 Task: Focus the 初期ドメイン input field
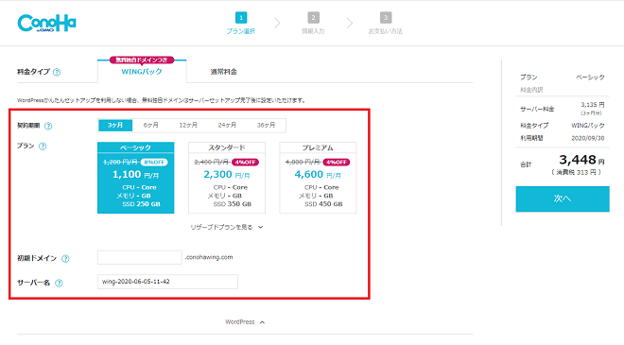pyautogui.click(x=140, y=257)
